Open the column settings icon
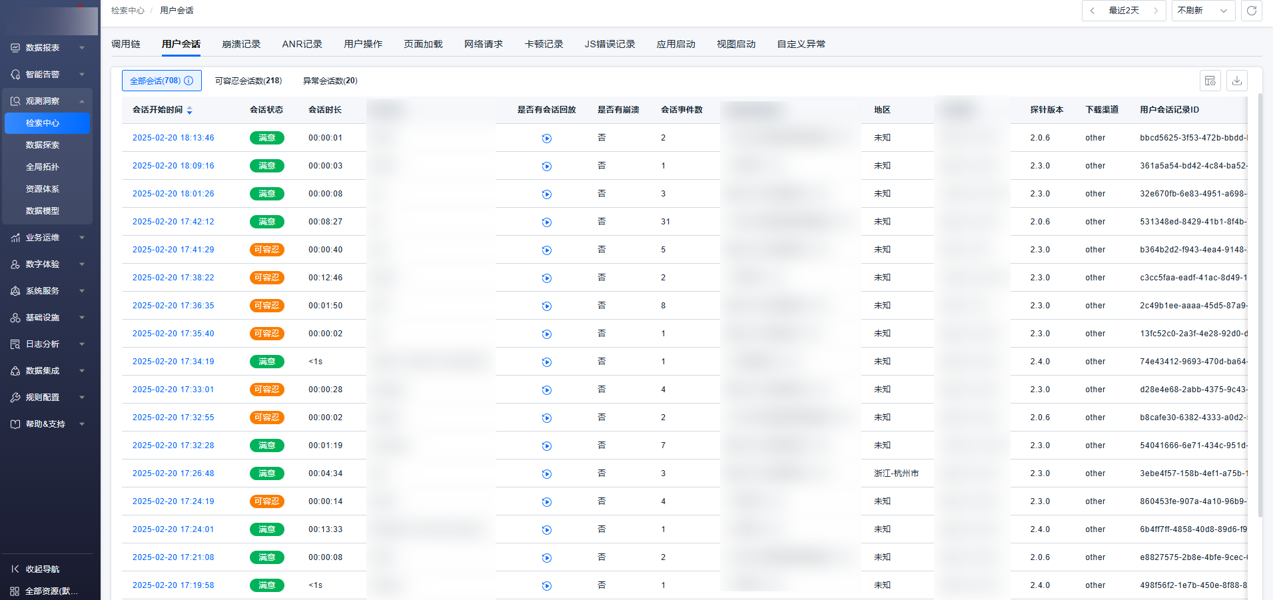Image resolution: width=1273 pixels, height=600 pixels. (x=1210, y=81)
